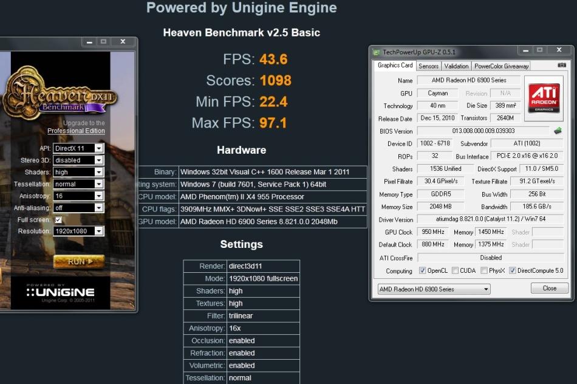Click the RUN button in Heaven launcher
The image size is (577, 384).
(79, 261)
